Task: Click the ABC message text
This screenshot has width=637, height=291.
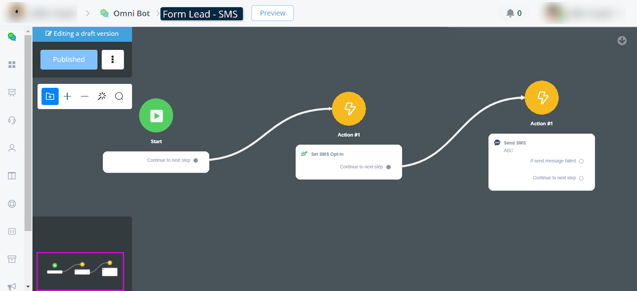Action: click(x=508, y=151)
